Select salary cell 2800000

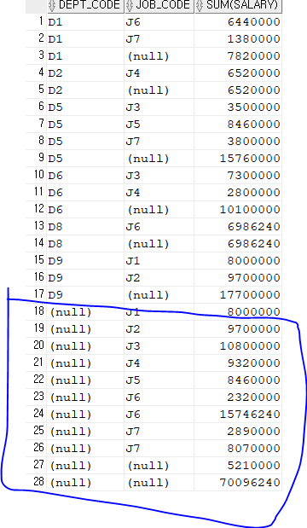(254, 192)
